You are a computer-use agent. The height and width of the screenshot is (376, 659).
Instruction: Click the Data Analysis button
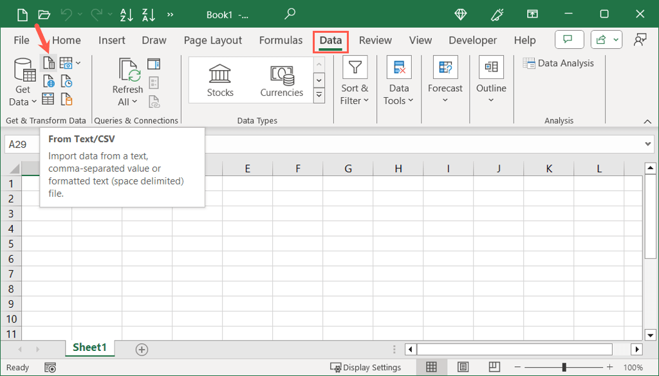558,63
